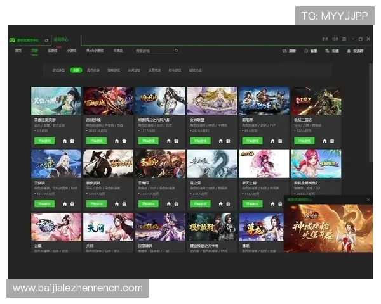The height and width of the screenshot is (304, 381).
Task: Click the gift pack icon for 女神联盟
Action: tap(227, 141)
